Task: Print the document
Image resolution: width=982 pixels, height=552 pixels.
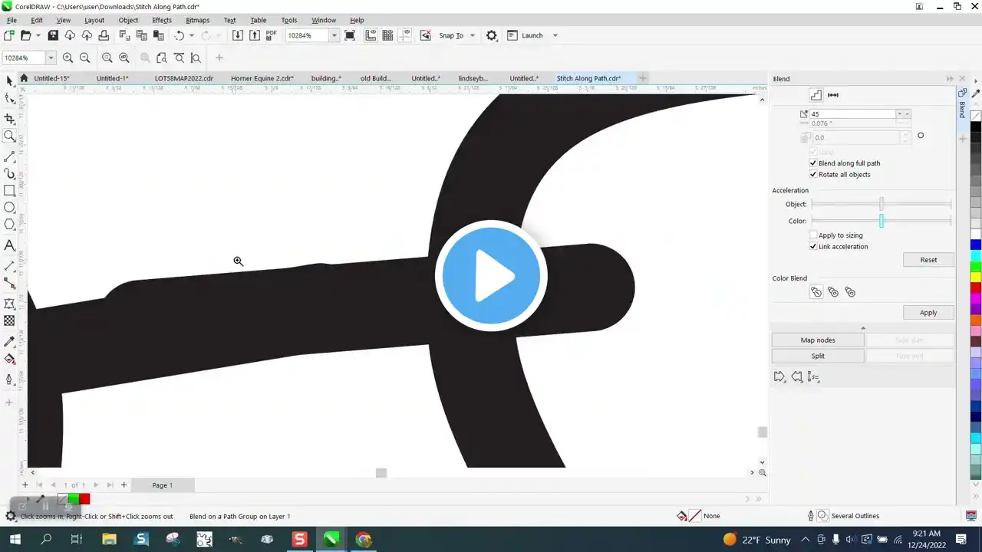Action: point(104,35)
